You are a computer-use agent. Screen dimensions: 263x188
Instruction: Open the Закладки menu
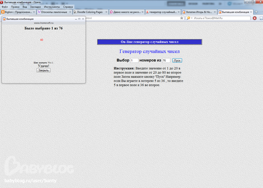35,7
